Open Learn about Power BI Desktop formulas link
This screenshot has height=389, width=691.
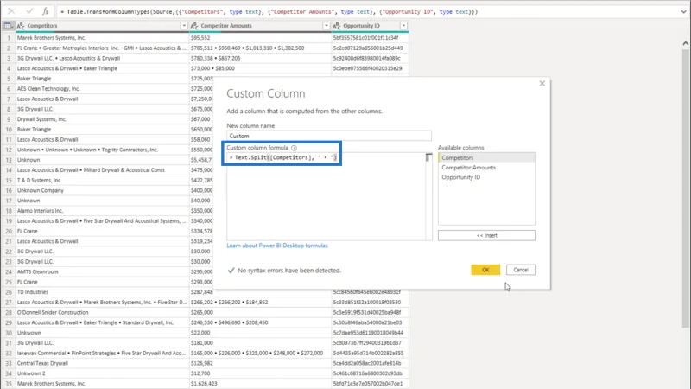[277, 246]
